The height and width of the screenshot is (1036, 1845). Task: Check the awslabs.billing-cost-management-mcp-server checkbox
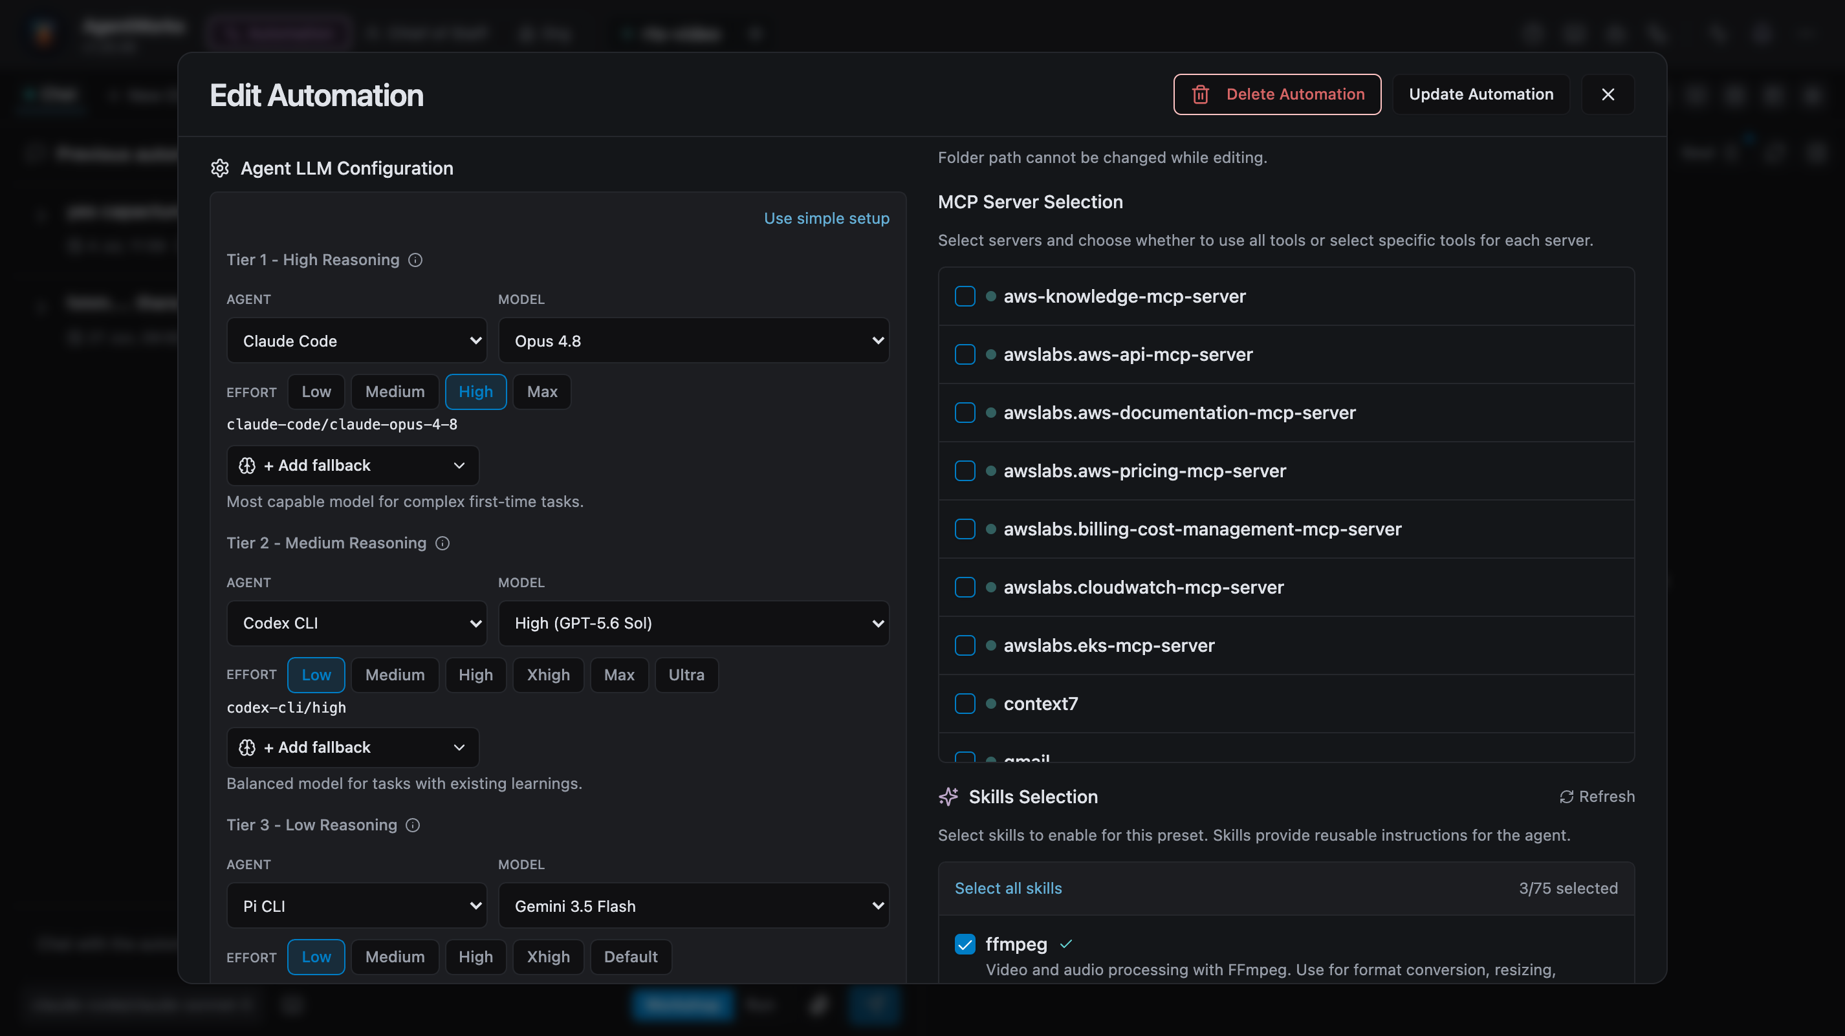point(965,529)
